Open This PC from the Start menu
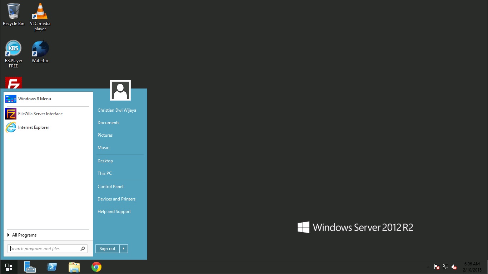Viewport: 488px width, 274px height. 105,173
